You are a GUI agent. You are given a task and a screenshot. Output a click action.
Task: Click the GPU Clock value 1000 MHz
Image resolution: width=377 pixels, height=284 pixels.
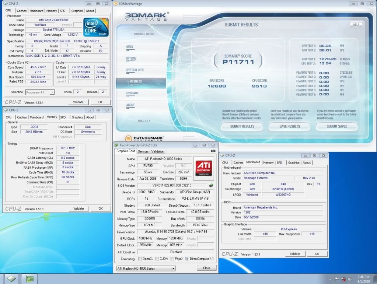click(146, 238)
